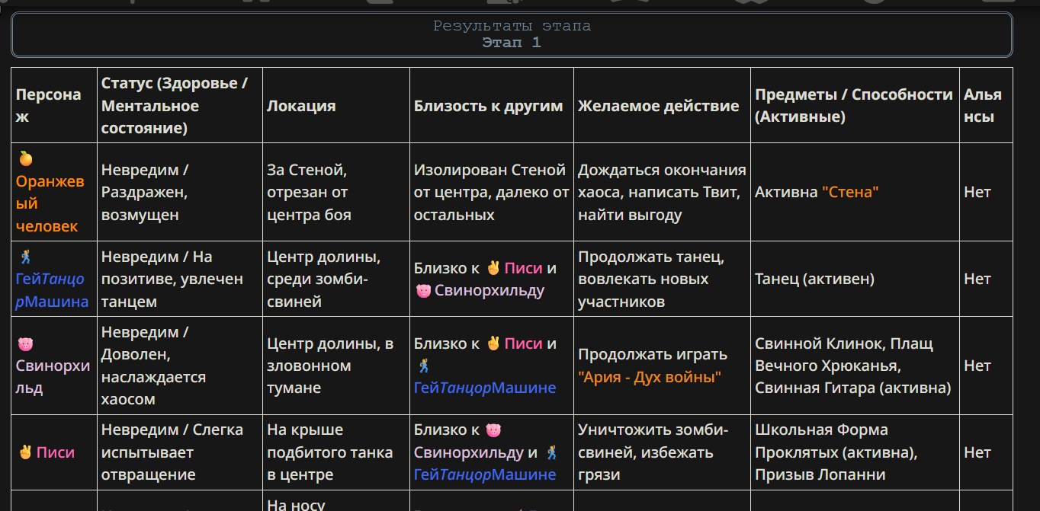Select "Продолжать танец, вовлекать новых участников" cell
Screen dimensions: 1040x511
pyautogui.click(x=662, y=279)
